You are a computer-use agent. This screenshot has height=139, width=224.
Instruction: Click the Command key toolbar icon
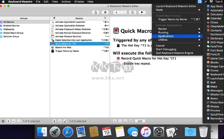click(x=105, y=12)
